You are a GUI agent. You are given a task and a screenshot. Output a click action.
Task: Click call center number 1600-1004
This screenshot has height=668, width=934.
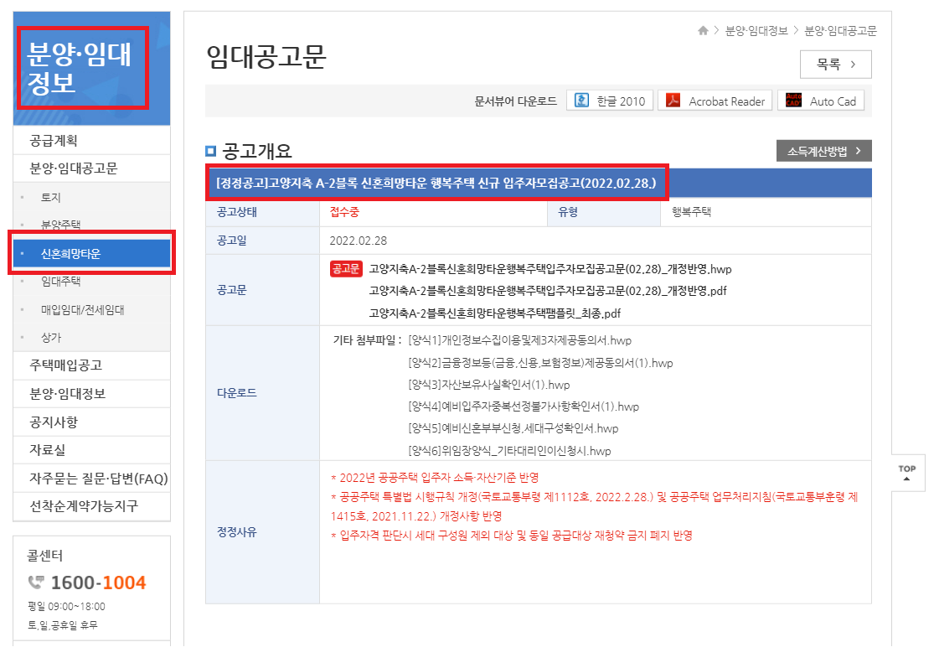click(x=98, y=583)
